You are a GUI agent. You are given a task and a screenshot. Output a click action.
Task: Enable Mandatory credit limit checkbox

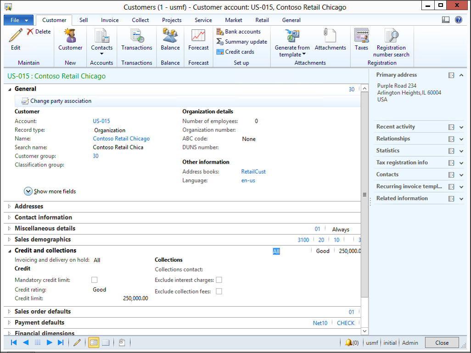coord(95,280)
